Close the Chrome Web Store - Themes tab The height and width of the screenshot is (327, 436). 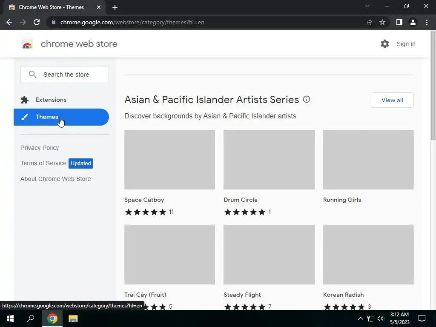pyautogui.click(x=99, y=7)
